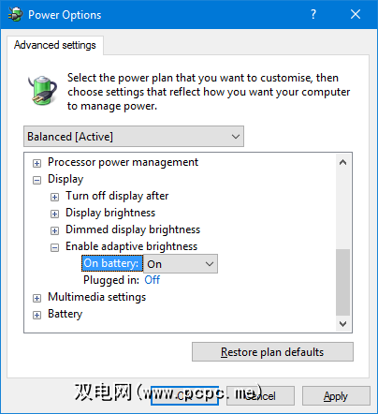Click the green battery plug icon

[43, 91]
